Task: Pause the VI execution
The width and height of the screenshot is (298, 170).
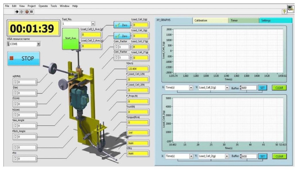Action: point(32,12)
